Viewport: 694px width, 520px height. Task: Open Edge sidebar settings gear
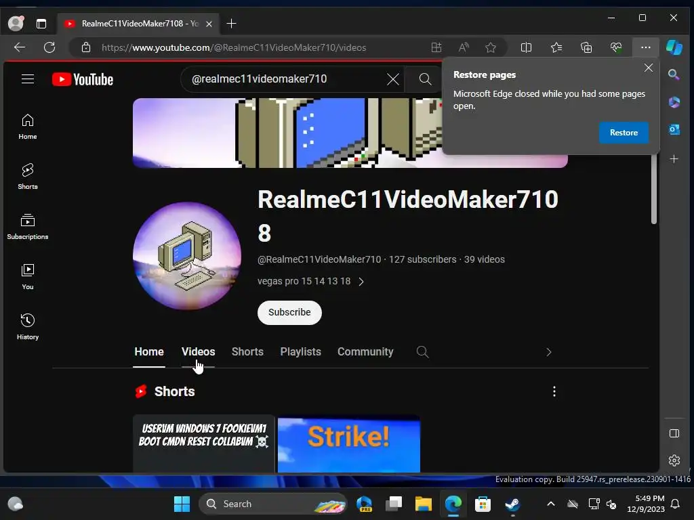coord(674,460)
